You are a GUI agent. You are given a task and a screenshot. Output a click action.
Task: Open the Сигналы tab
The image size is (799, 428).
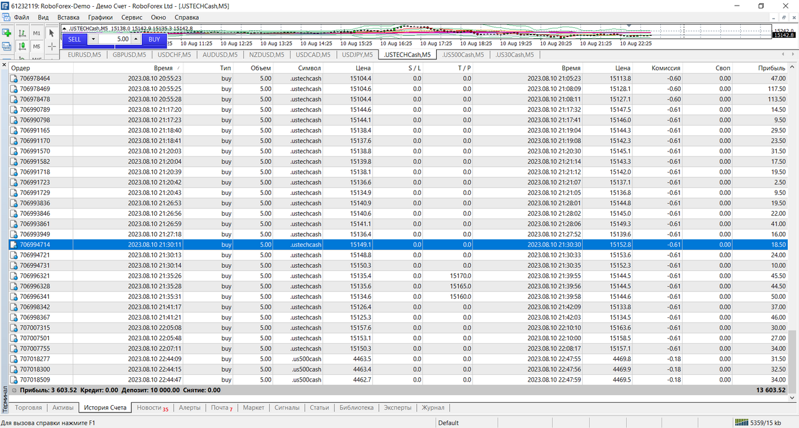pos(287,408)
